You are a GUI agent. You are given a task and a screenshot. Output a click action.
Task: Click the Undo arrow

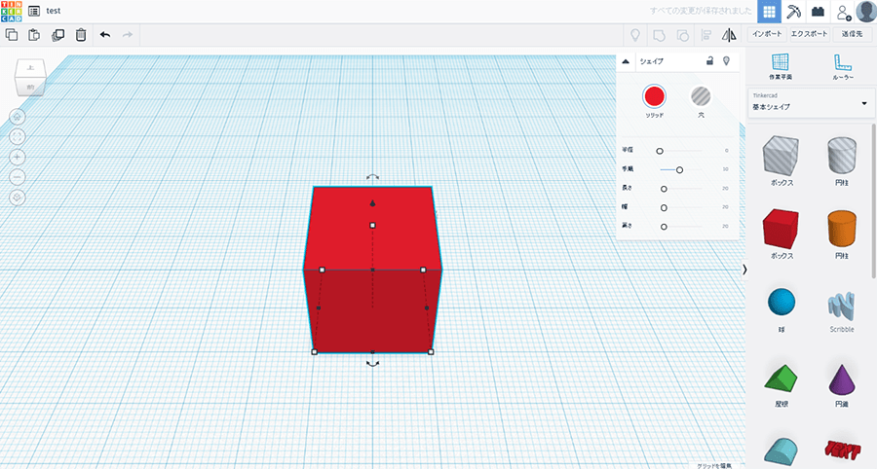[x=105, y=35]
